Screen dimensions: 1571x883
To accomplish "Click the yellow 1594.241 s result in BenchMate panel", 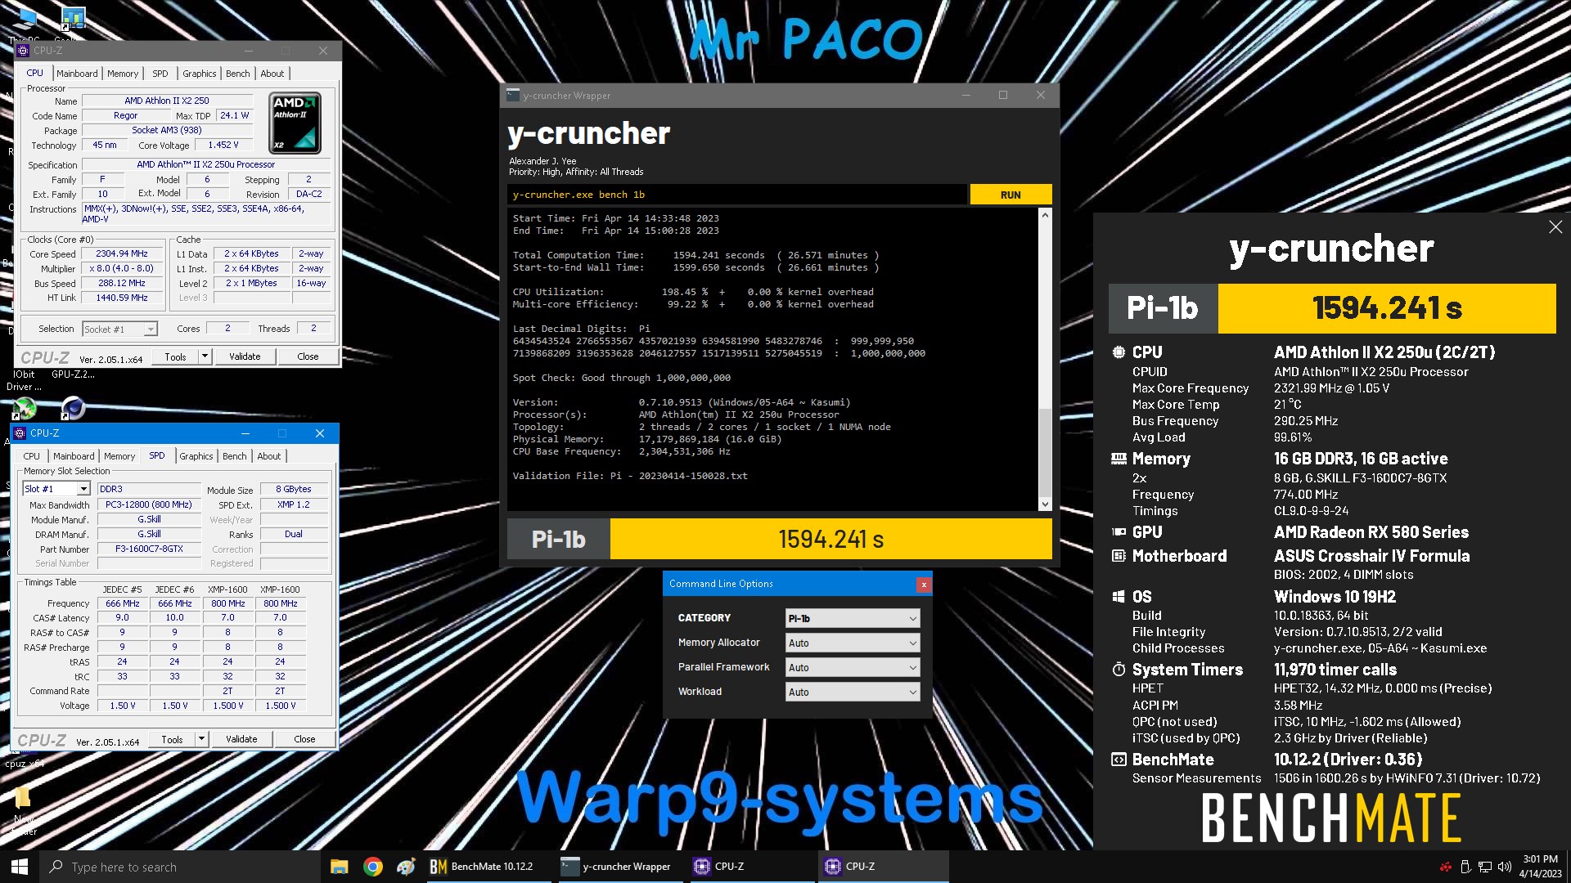I will coord(1387,308).
